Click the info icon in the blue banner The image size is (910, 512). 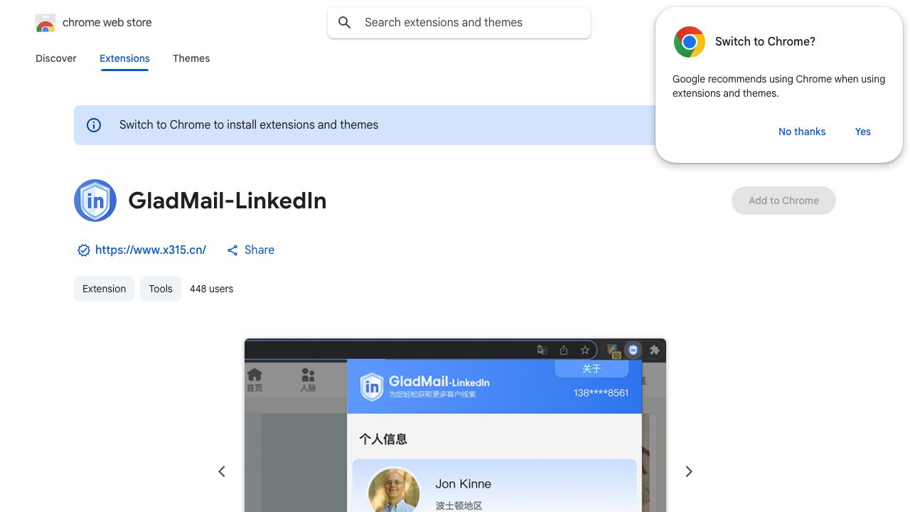94,125
